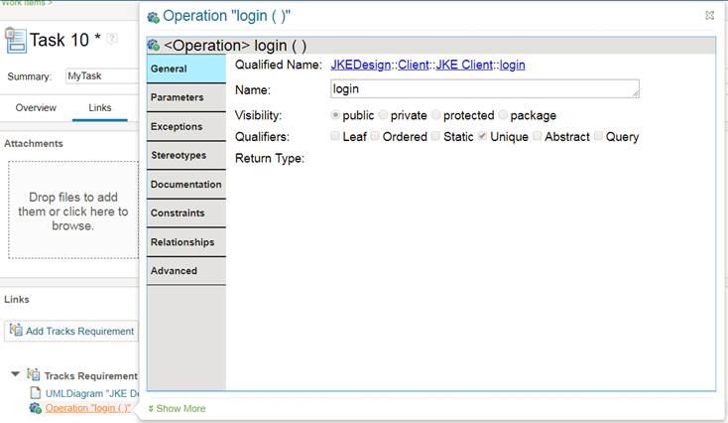Enable the Abstract qualifier checkbox
Image resolution: width=728 pixels, height=423 pixels.
point(538,136)
